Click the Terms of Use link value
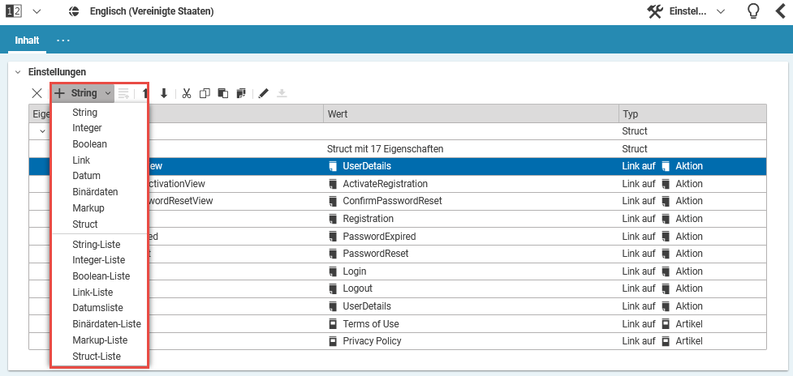This screenshot has width=793, height=376. tap(370, 324)
